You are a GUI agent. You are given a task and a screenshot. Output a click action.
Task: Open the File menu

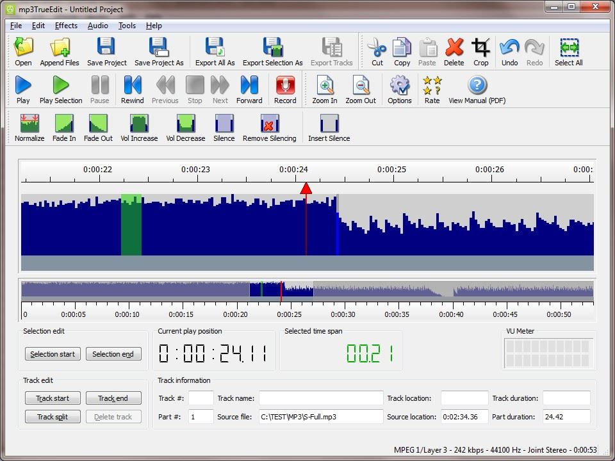(x=16, y=26)
